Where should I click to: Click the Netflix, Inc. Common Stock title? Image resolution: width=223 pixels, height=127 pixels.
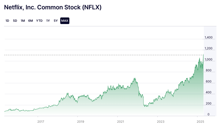(53, 7)
